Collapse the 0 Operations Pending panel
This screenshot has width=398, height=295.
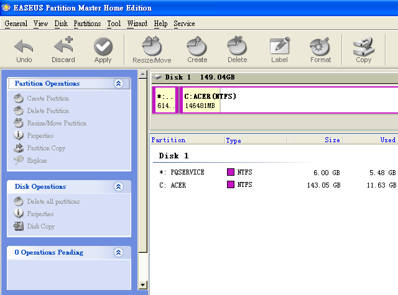(119, 252)
